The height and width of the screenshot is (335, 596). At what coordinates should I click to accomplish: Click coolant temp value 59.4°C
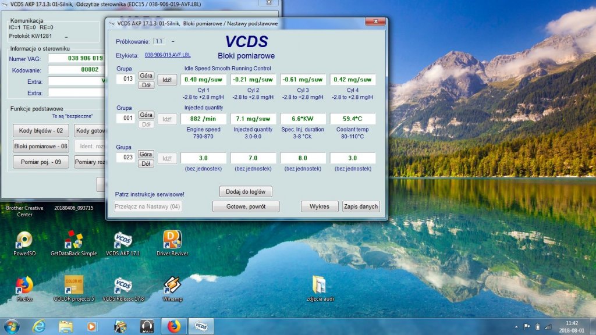click(x=352, y=119)
